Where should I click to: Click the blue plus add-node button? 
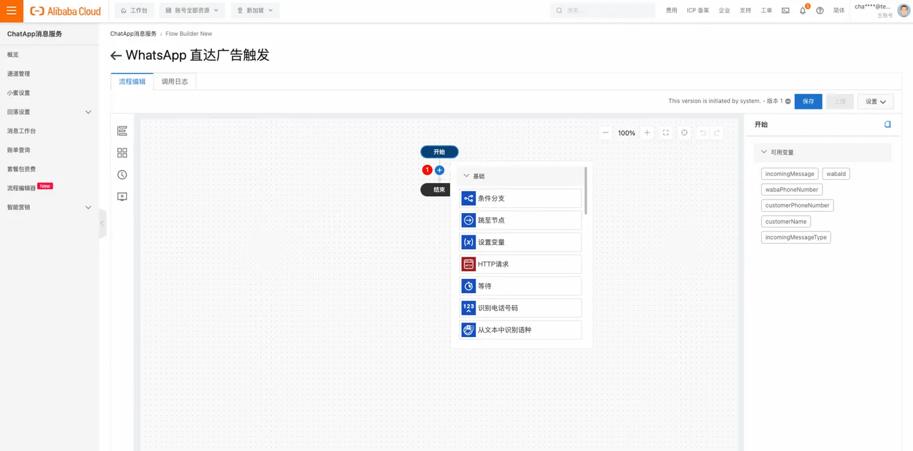(440, 170)
